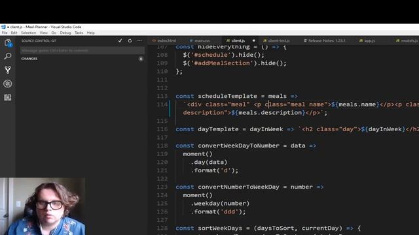Image resolution: width=419 pixels, height=235 pixels.
Task: Collapse the CHANGES section header
Action: pos(29,59)
